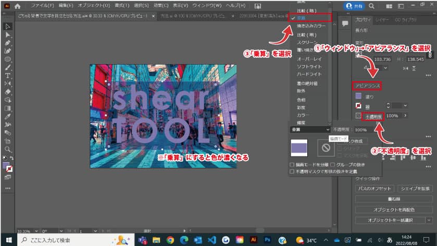This screenshot has height=246, width=437.
Task: Open Photoshop from Windows taskbar
Action: click(x=267, y=240)
